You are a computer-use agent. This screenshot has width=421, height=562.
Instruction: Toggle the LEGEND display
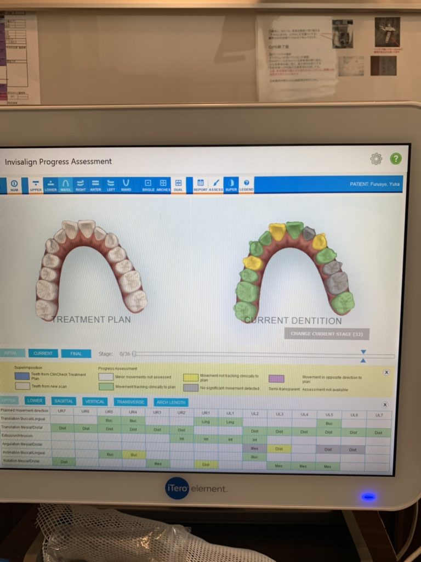click(x=246, y=185)
